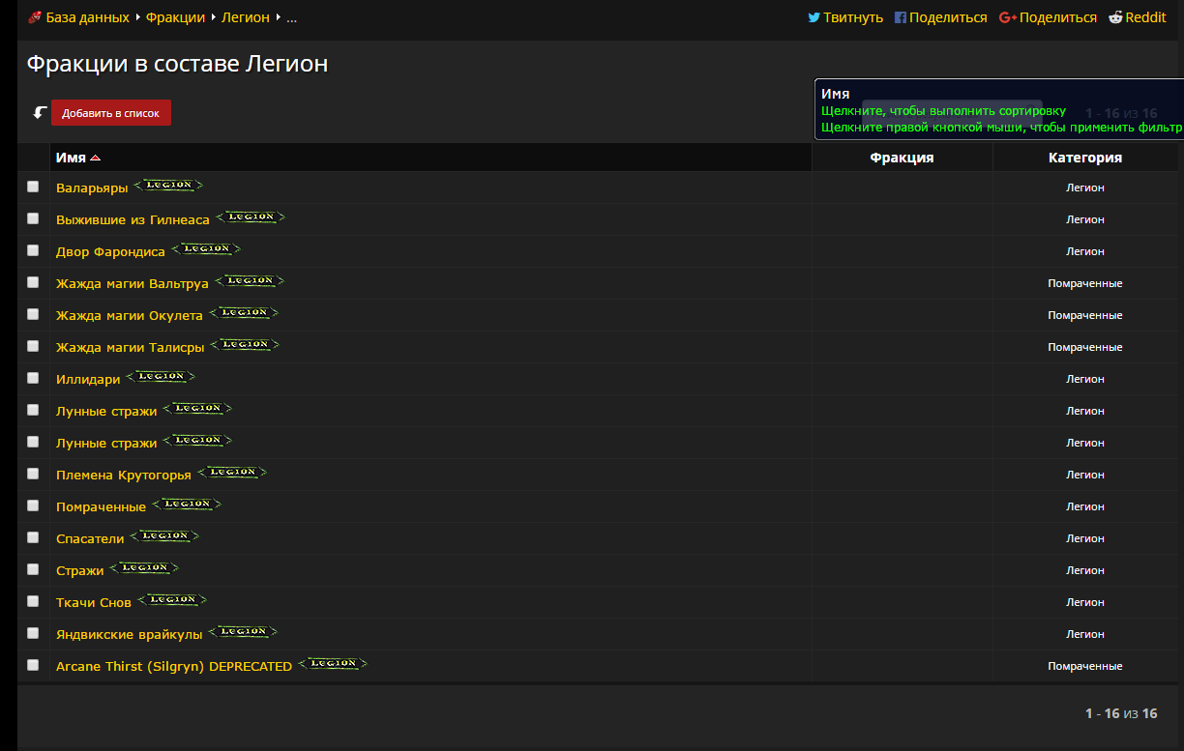Open the Стражи faction link
The width and height of the screenshot is (1184, 751).
click(x=79, y=571)
